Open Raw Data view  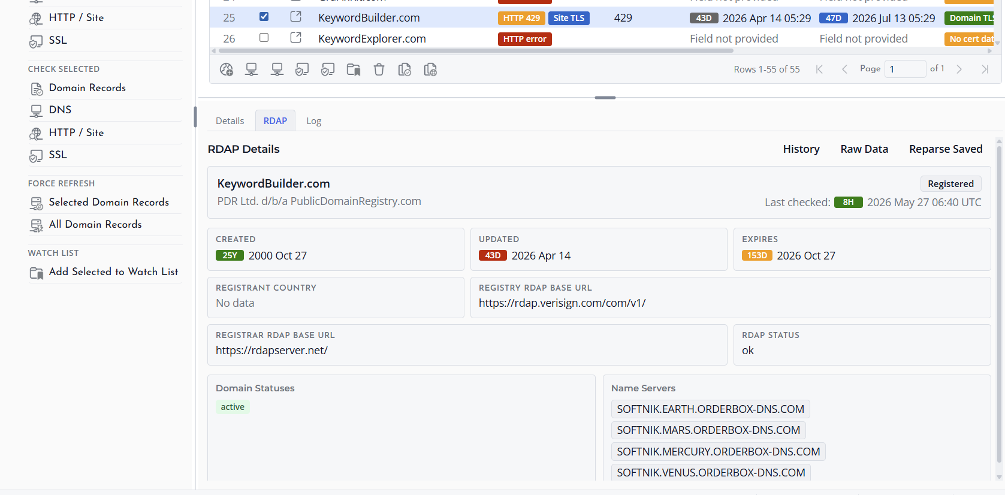pos(864,149)
